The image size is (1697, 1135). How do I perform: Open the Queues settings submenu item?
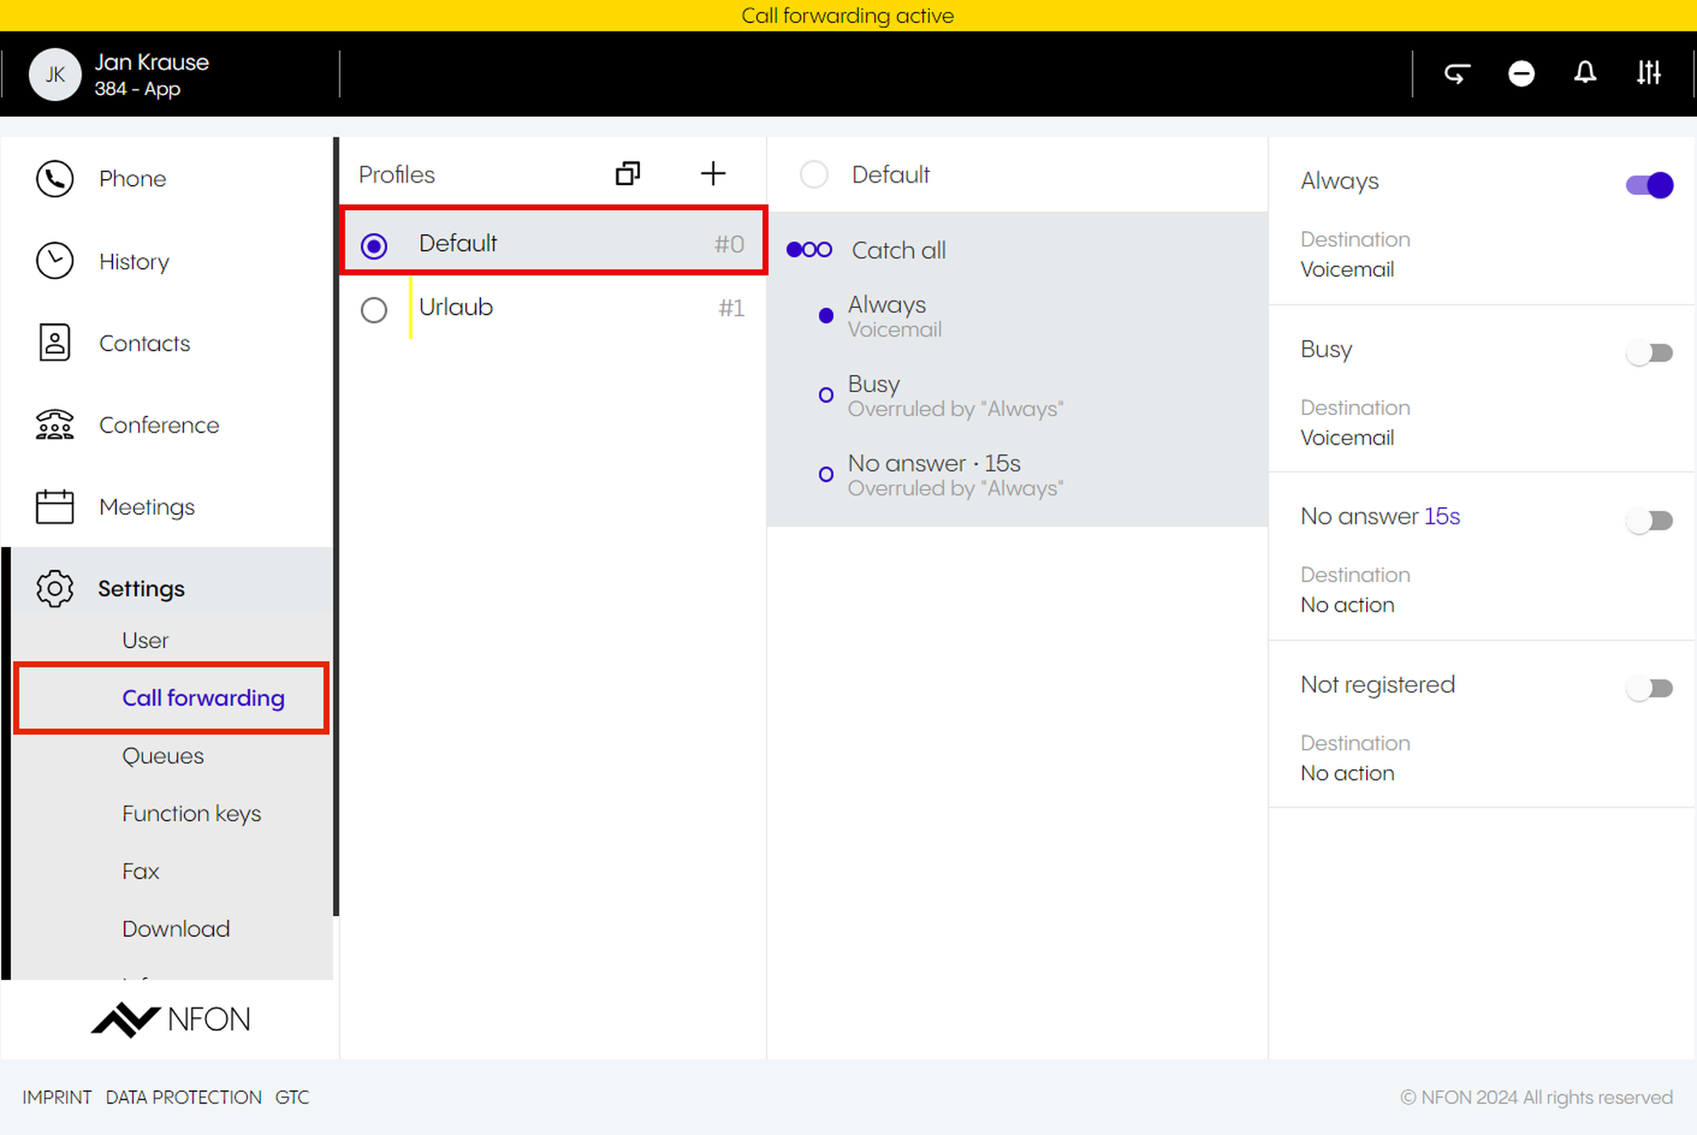pyautogui.click(x=163, y=756)
